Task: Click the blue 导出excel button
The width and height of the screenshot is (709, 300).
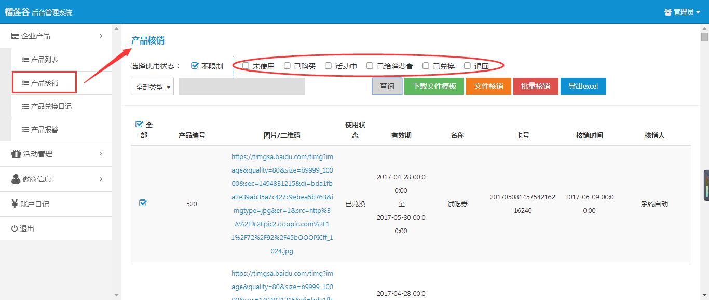Action: [x=583, y=87]
